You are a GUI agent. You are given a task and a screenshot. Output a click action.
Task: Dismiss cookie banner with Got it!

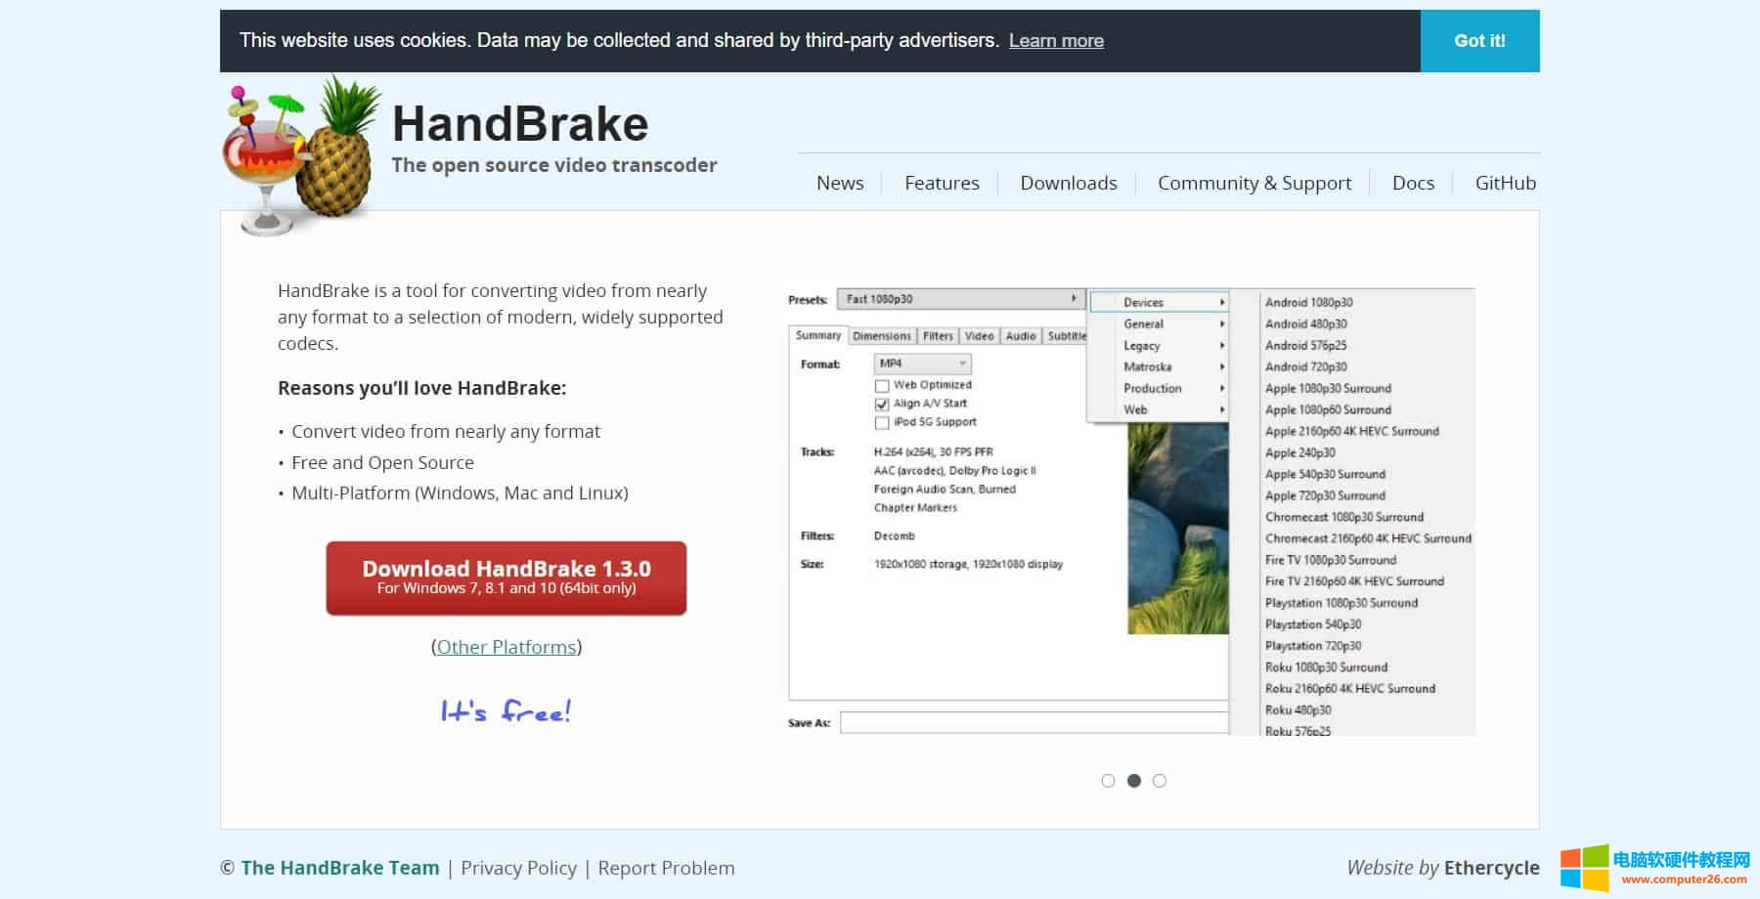click(x=1479, y=41)
